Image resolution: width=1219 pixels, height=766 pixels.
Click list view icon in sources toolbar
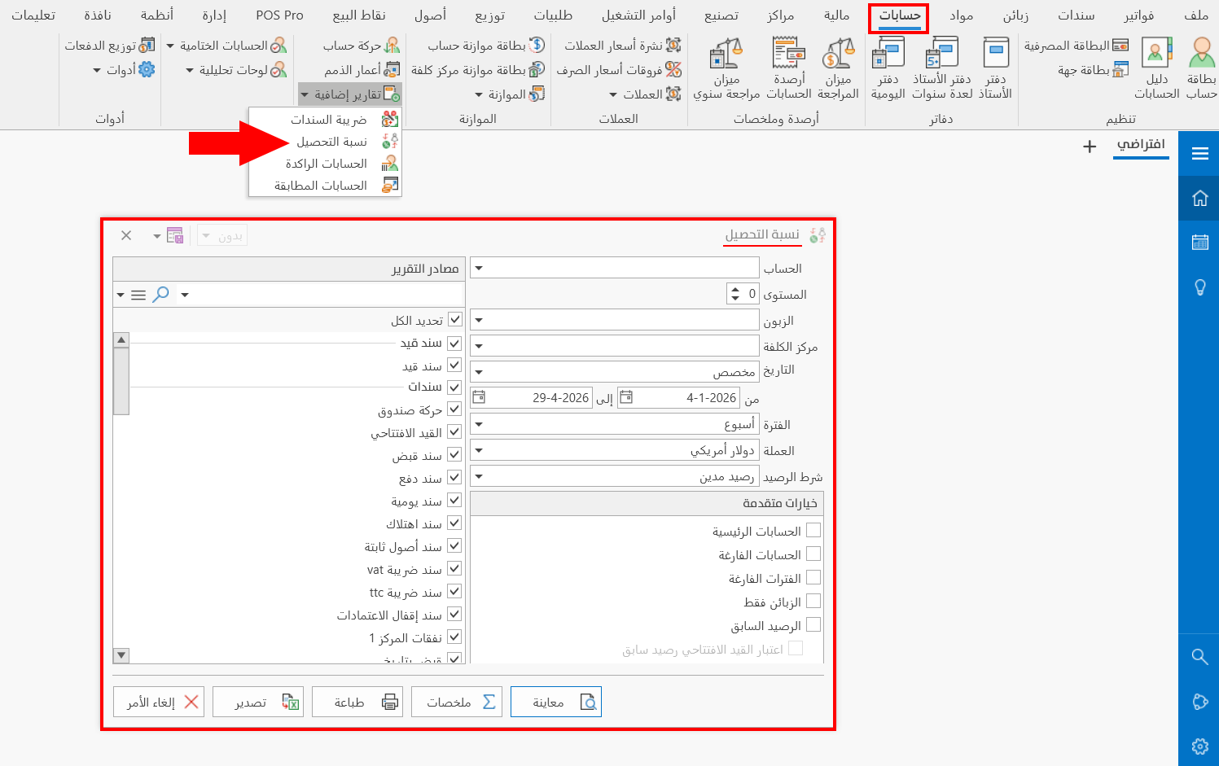(x=138, y=295)
